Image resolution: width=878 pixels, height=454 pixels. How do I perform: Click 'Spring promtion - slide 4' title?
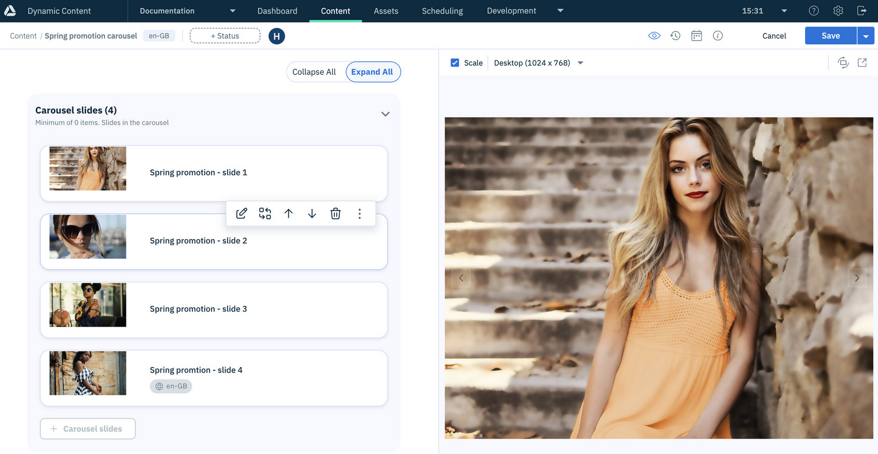coord(196,370)
